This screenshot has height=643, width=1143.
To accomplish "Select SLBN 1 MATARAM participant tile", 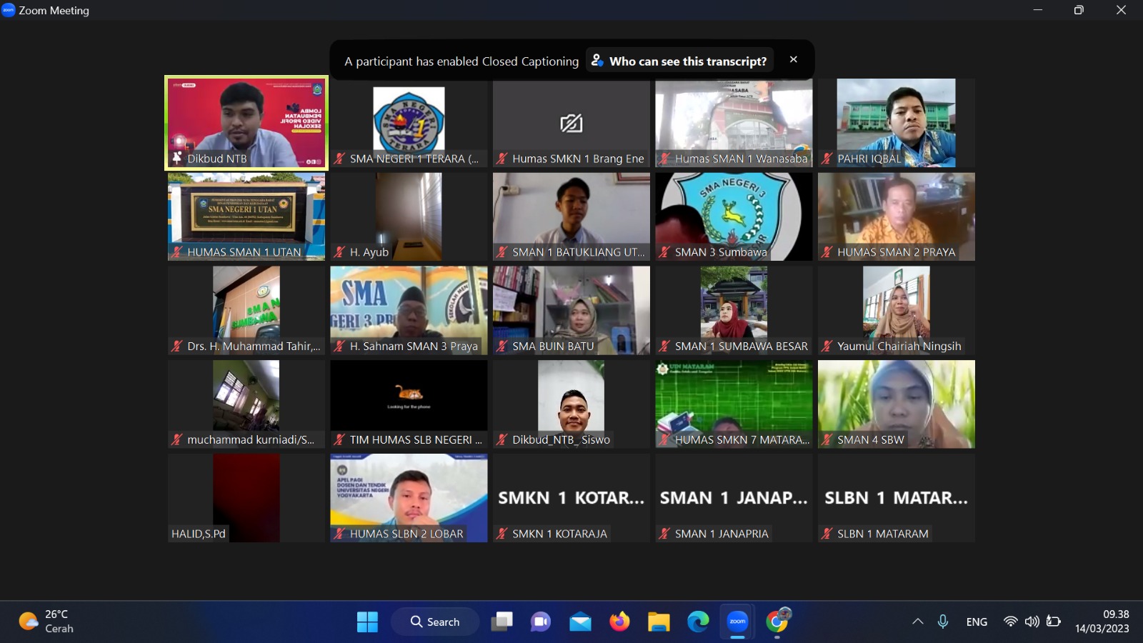I will click(897, 498).
